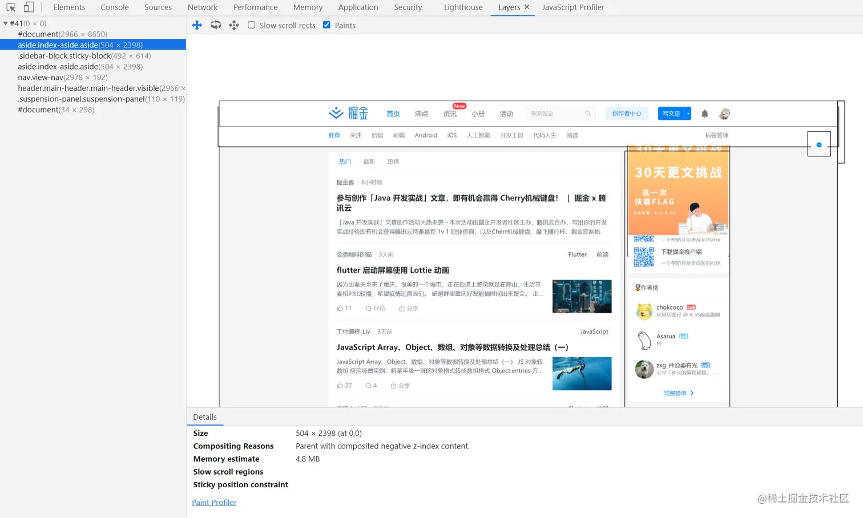Uncheck the Paints checkbox
The height and width of the screenshot is (518, 863).
(326, 25)
